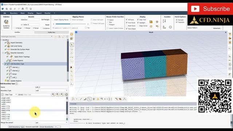The image size is (233, 131).
Task: Click the third zone-selection helper icon beside filter
Action: pos(62,95)
